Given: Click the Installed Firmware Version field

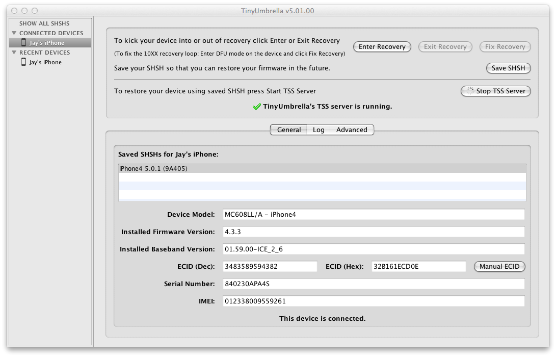Looking at the screenshot, I should 374,232.
